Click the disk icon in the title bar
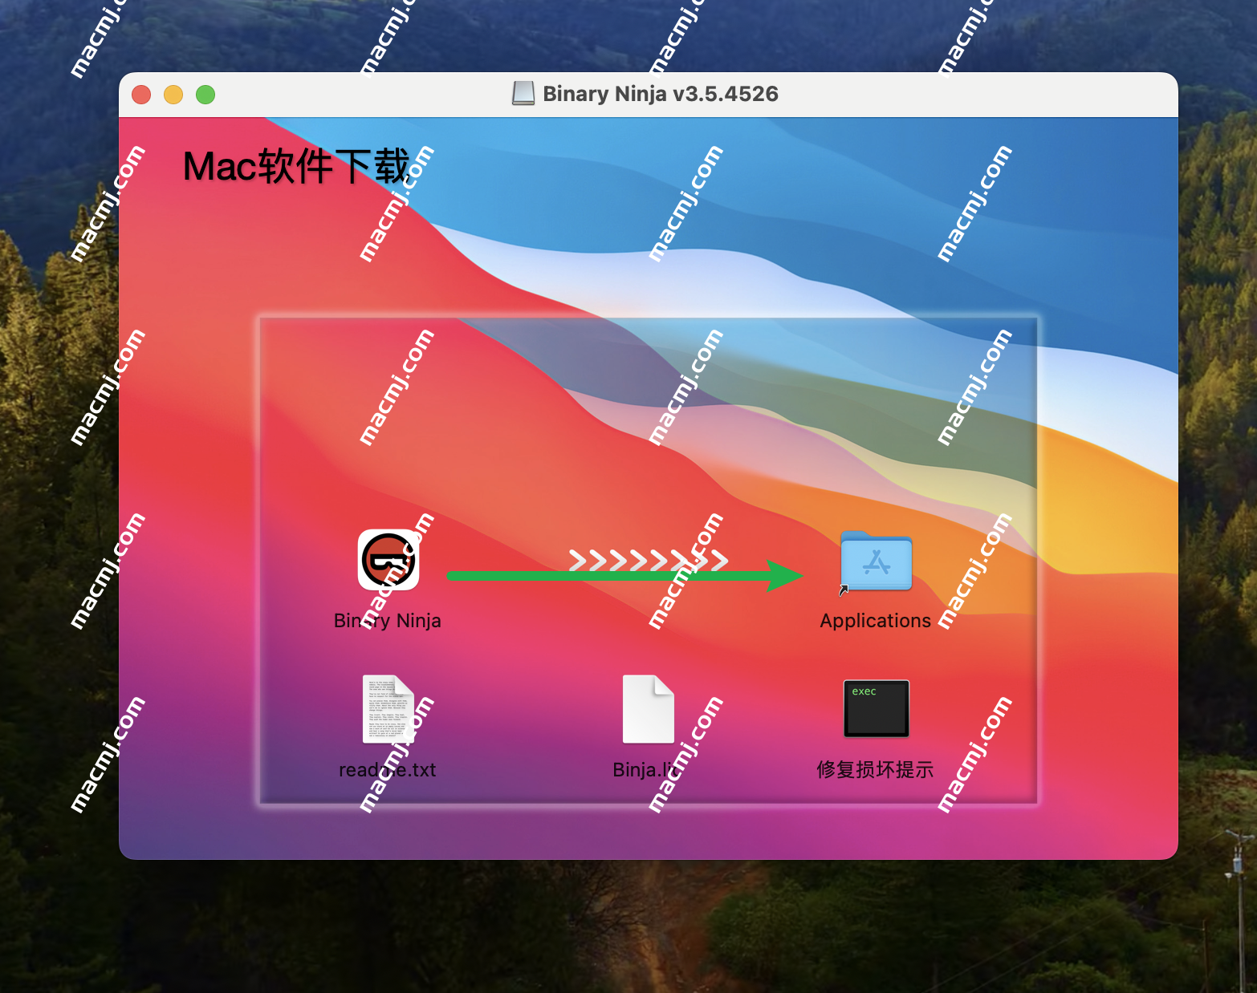 [523, 94]
